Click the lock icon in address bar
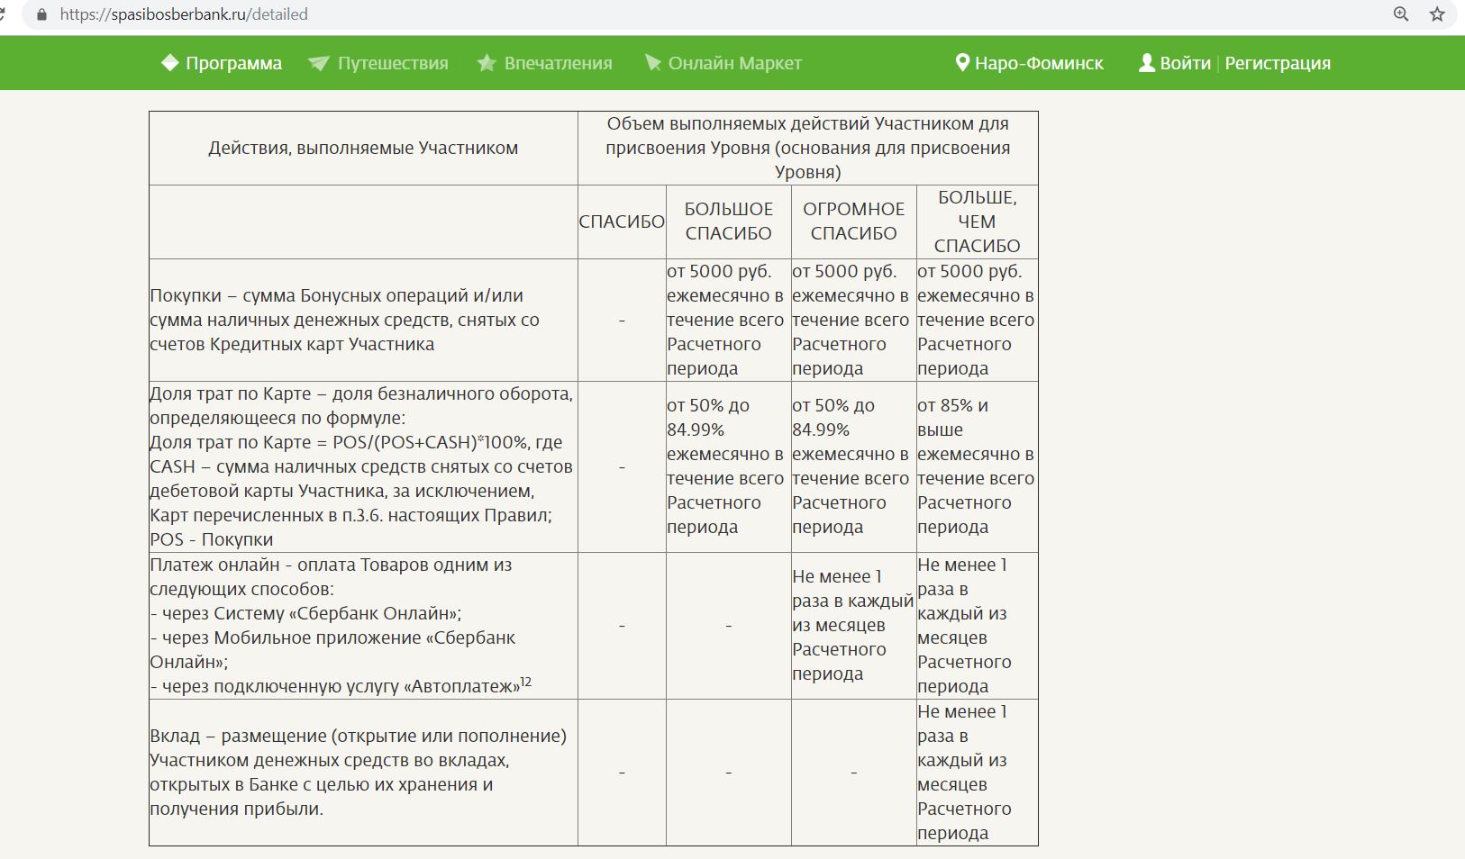 [41, 14]
